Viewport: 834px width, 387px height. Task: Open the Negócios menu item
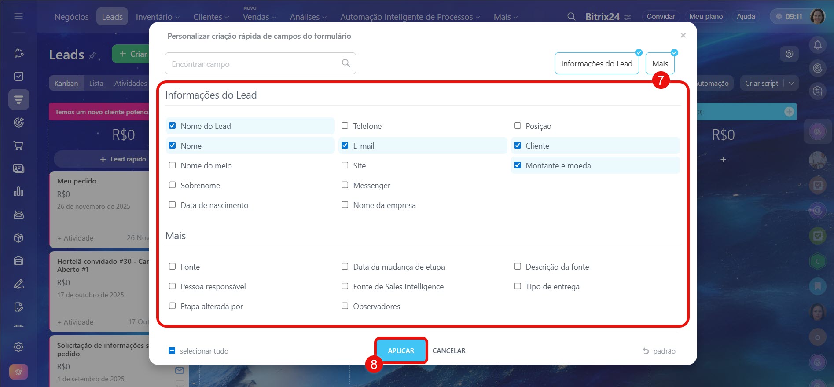point(71,17)
